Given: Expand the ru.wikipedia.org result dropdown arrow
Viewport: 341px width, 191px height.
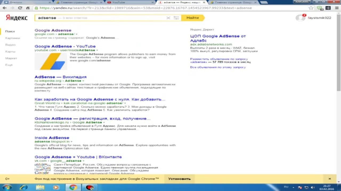Looking at the screenshot, I should click(83, 81).
